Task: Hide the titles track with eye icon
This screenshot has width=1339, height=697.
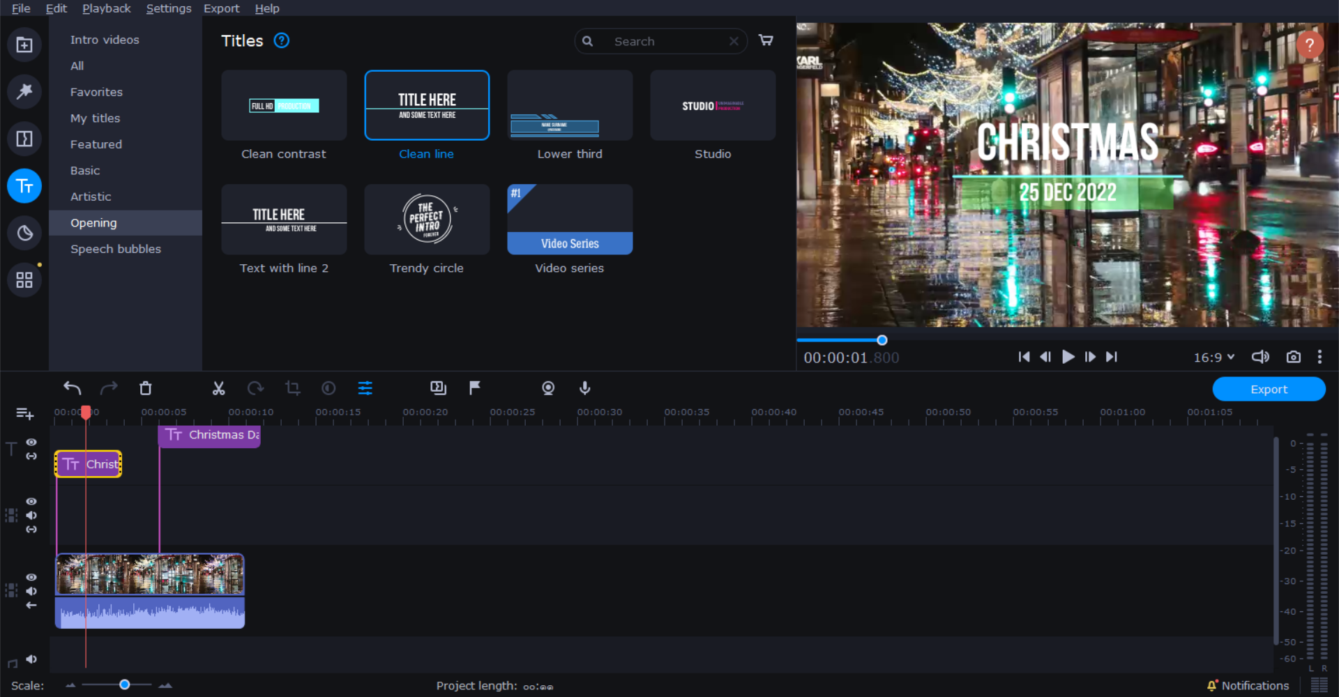Action: pyautogui.click(x=31, y=442)
